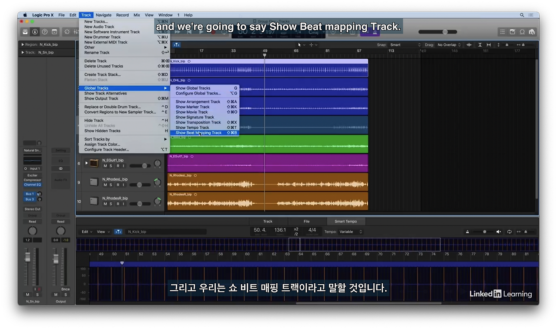Image resolution: width=557 pixels, height=329 pixels.
Task: Switch to the File editor tab
Action: 306,222
